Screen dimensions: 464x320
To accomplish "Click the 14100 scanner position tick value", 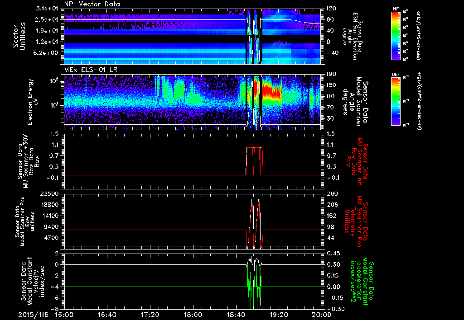I will [x=50, y=216].
